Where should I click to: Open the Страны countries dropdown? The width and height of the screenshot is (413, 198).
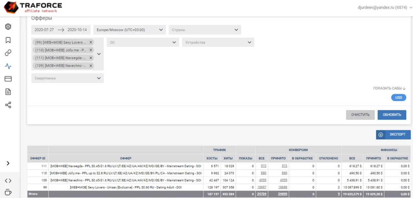pyautogui.click(x=205, y=30)
